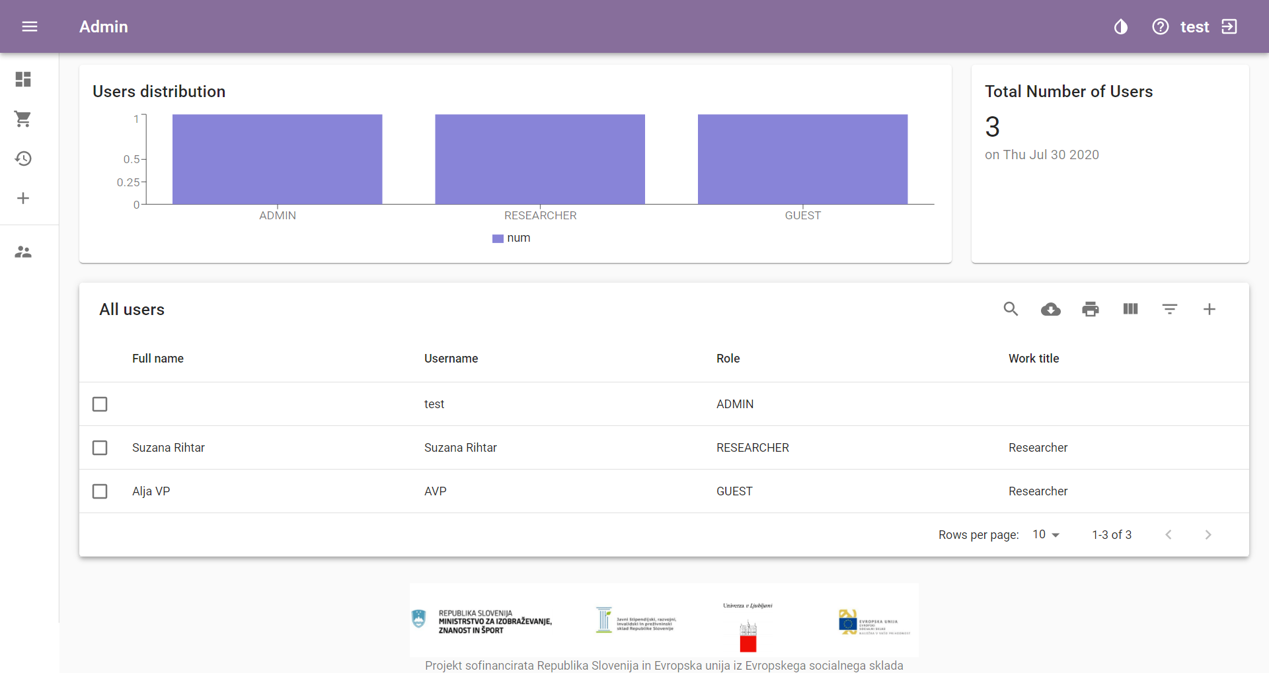Click the full name 'Suzana Rihtar'
Viewport: 1269px width, 673px height.
point(169,448)
